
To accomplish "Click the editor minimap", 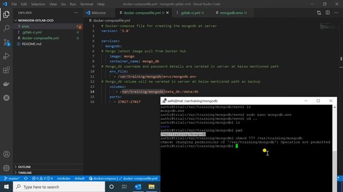I will coord(329,26).
